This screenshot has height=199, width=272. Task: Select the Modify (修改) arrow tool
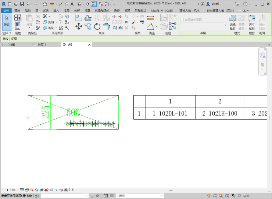pyautogui.click(x=7, y=21)
